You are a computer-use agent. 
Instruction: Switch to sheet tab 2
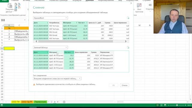click(52, 102)
